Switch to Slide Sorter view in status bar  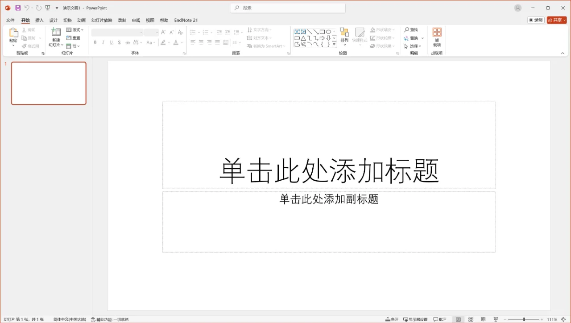point(471,319)
